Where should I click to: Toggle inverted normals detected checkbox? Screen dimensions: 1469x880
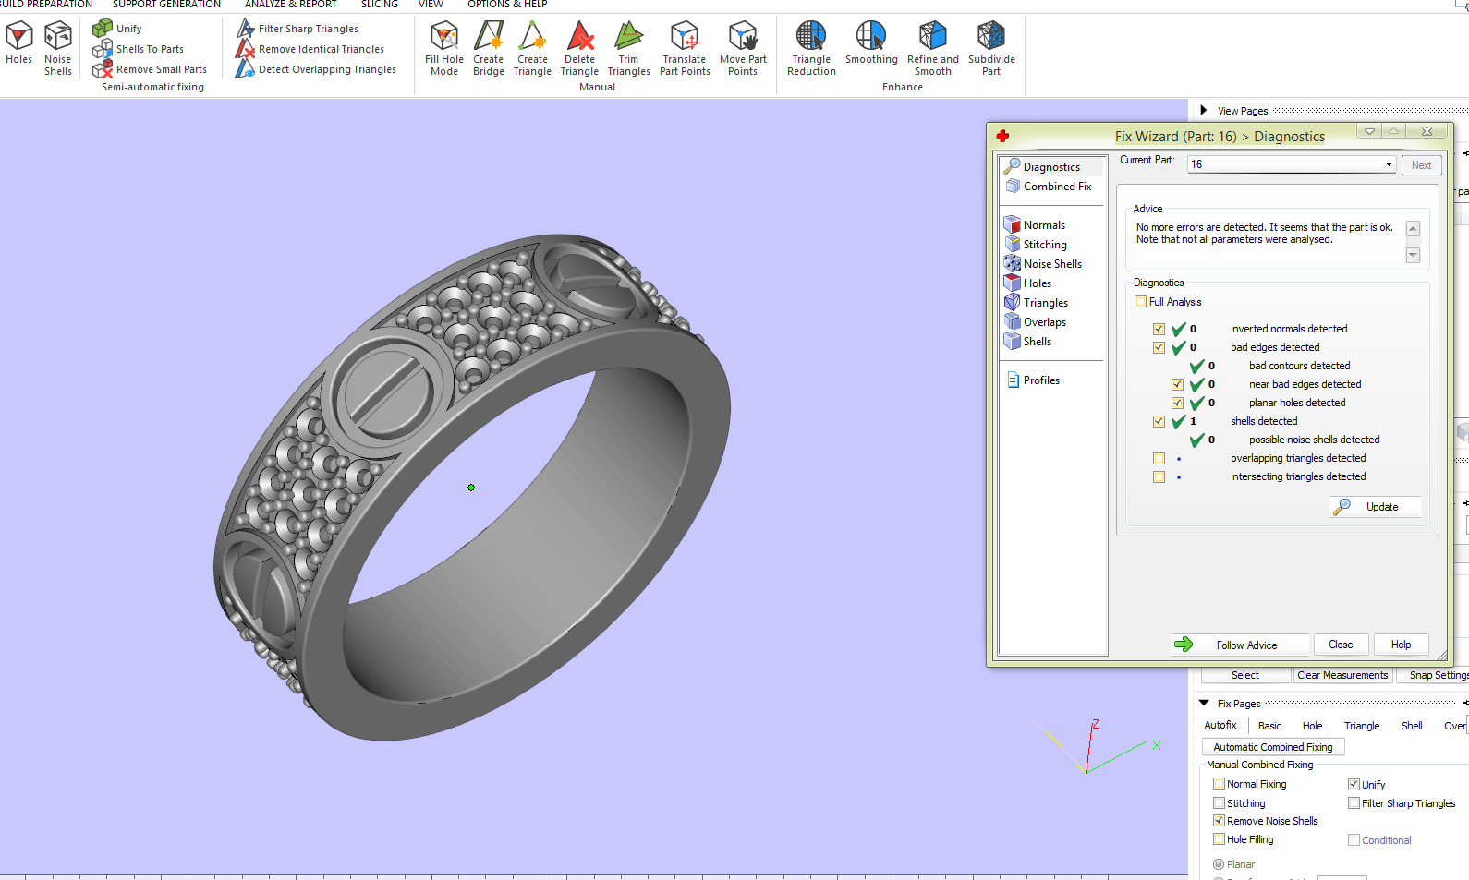(1159, 329)
